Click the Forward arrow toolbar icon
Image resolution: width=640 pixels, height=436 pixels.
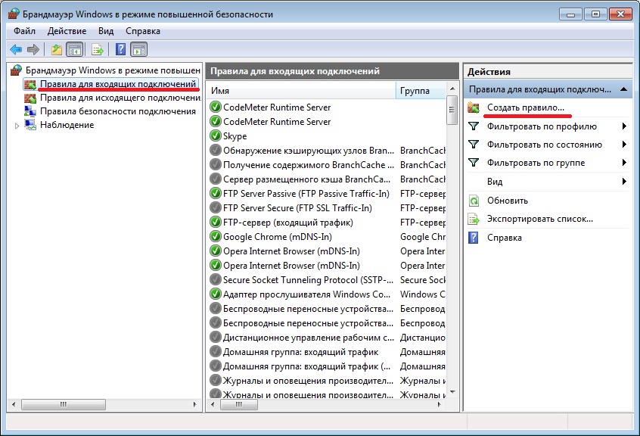click(x=33, y=50)
